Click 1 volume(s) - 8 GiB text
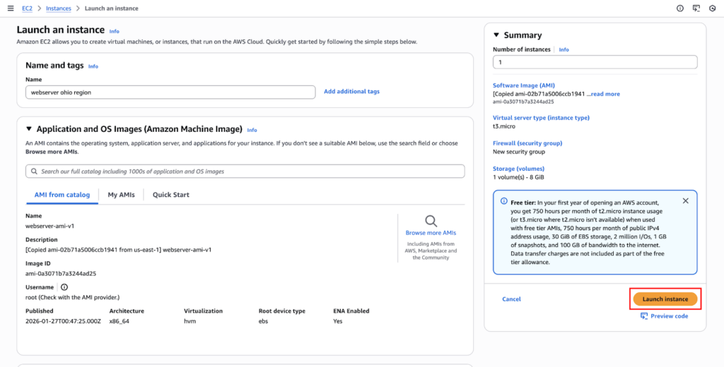This screenshot has width=724, height=367. (x=518, y=176)
